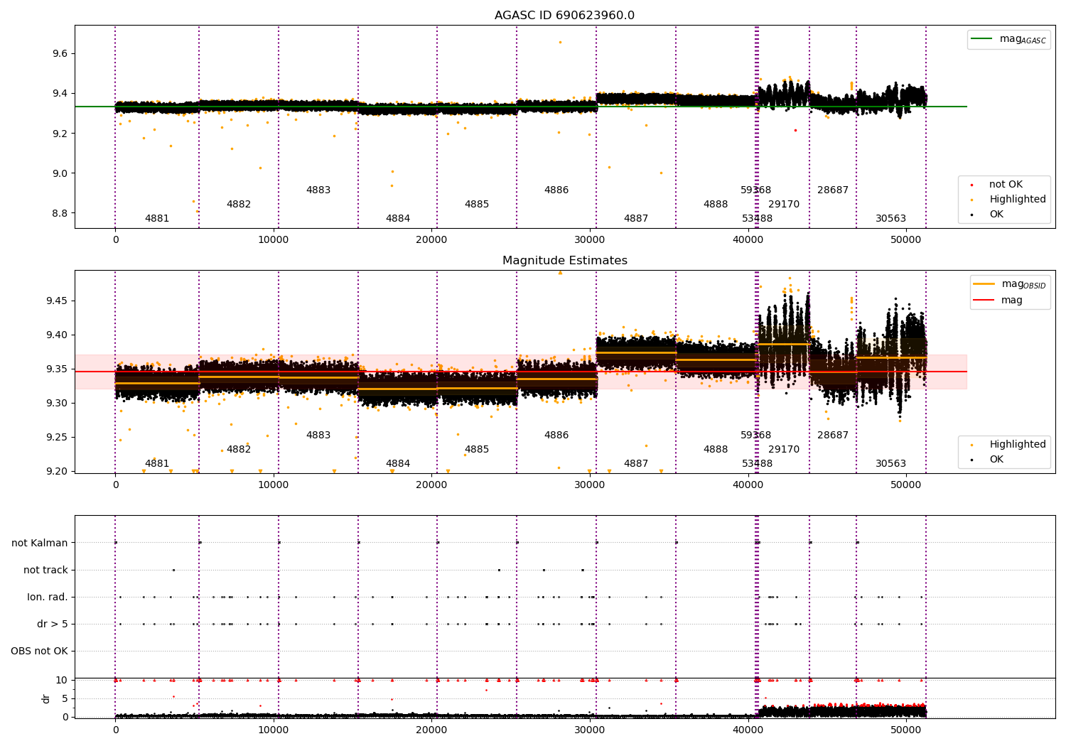Click obsid label 4882 in Magnitude Estimates plot
Screen dimensions: 1066x746
239,450
